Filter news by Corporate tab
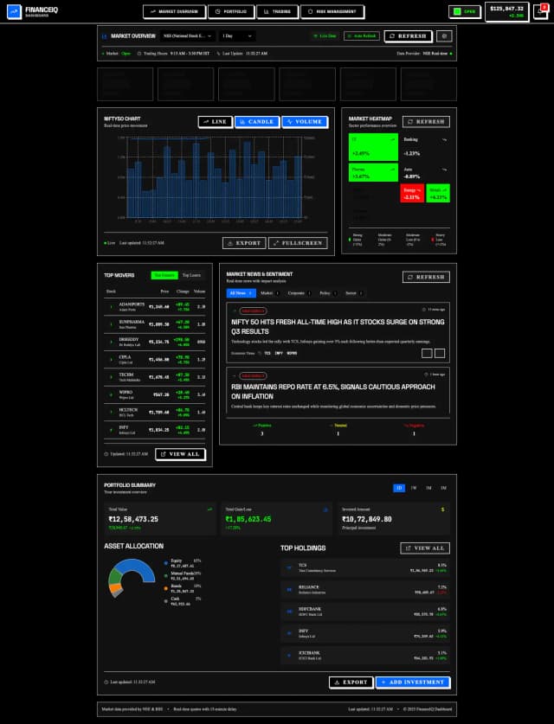The image size is (554, 724). tap(298, 293)
